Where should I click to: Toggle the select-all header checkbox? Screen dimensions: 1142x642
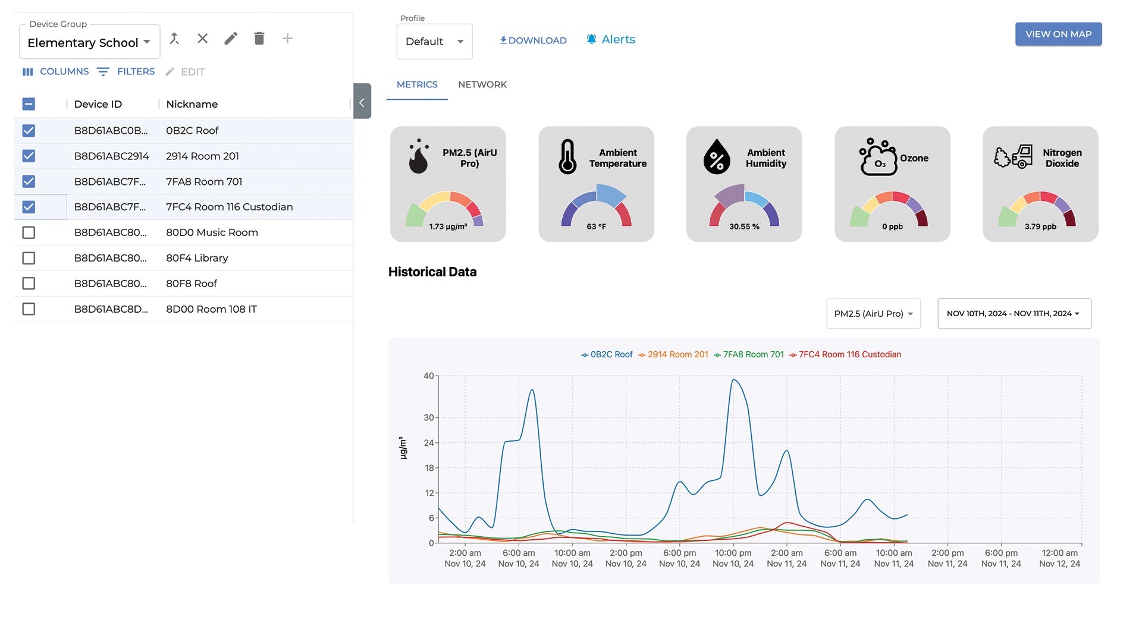coord(29,104)
